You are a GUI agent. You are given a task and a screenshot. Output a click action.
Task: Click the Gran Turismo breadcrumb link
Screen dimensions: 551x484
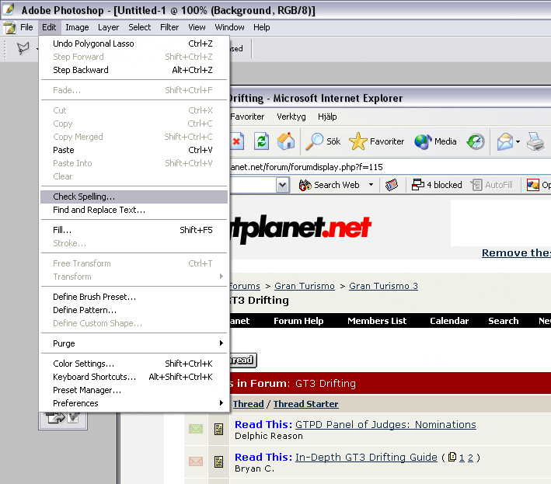click(x=305, y=286)
